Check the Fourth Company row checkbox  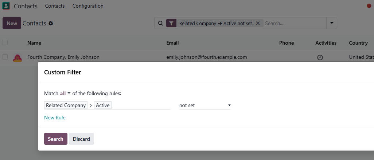(5, 57)
